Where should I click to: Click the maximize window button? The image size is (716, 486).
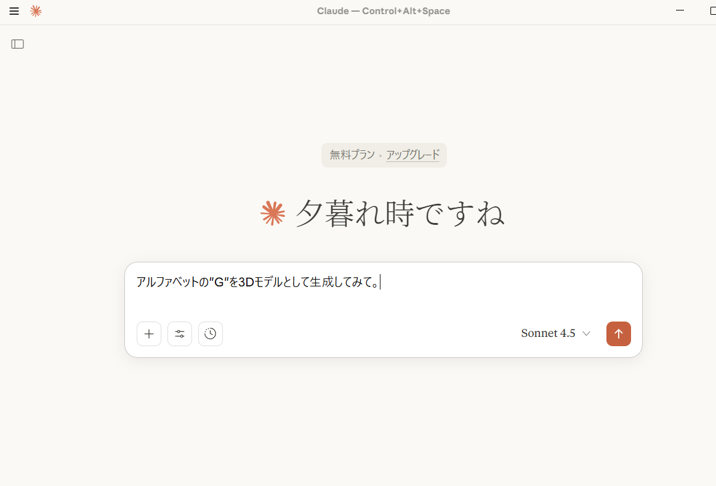pyautogui.click(x=713, y=11)
